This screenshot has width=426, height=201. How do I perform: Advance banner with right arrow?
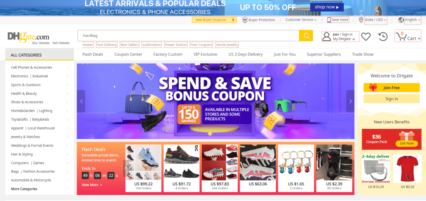[350, 101]
